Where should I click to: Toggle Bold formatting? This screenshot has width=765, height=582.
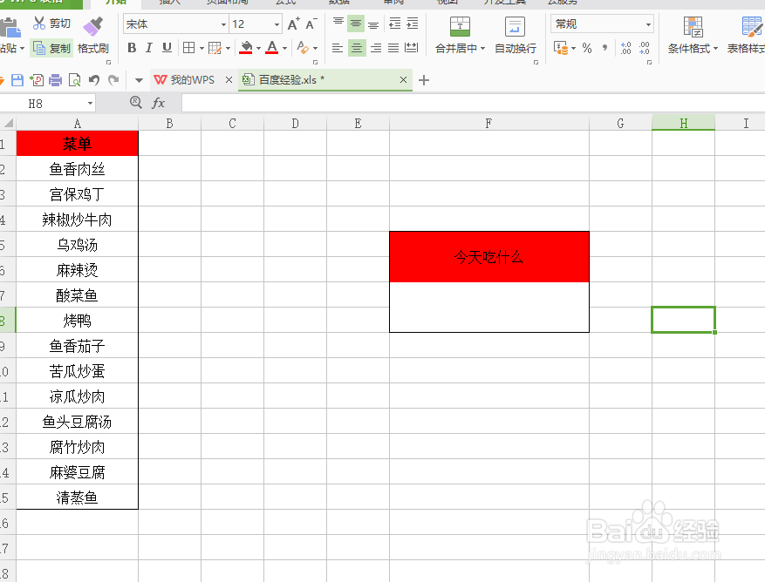[132, 48]
